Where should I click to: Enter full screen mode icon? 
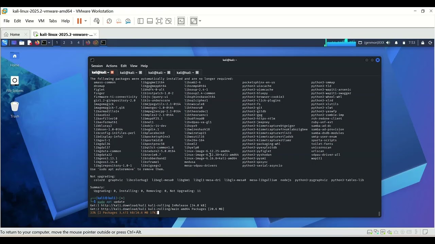(x=159, y=21)
